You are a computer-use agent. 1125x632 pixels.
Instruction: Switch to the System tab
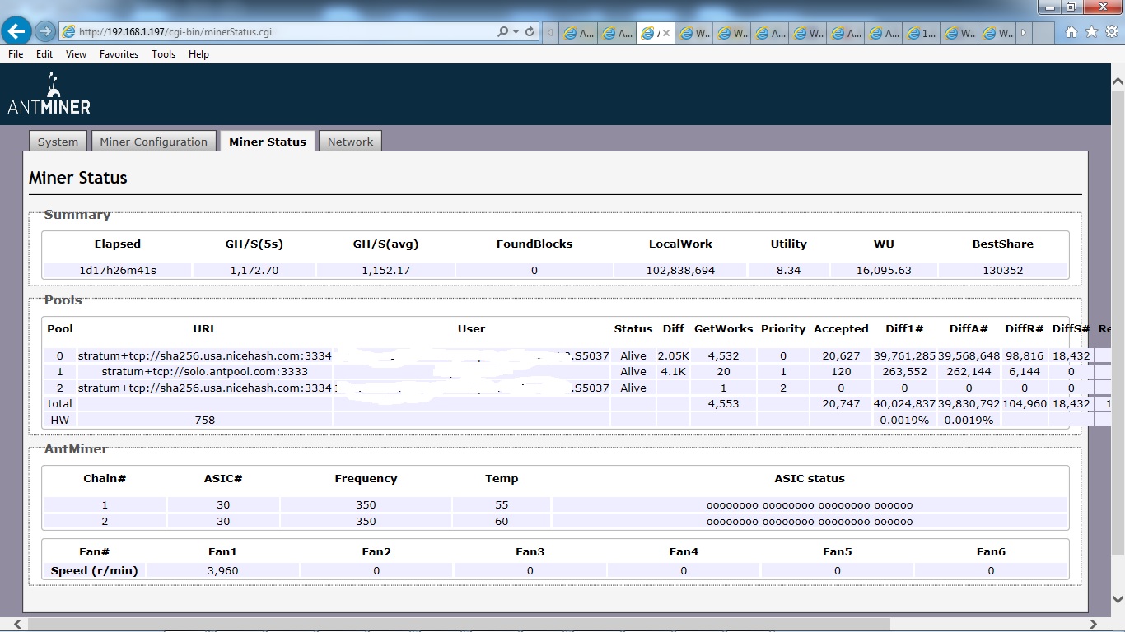coord(58,142)
